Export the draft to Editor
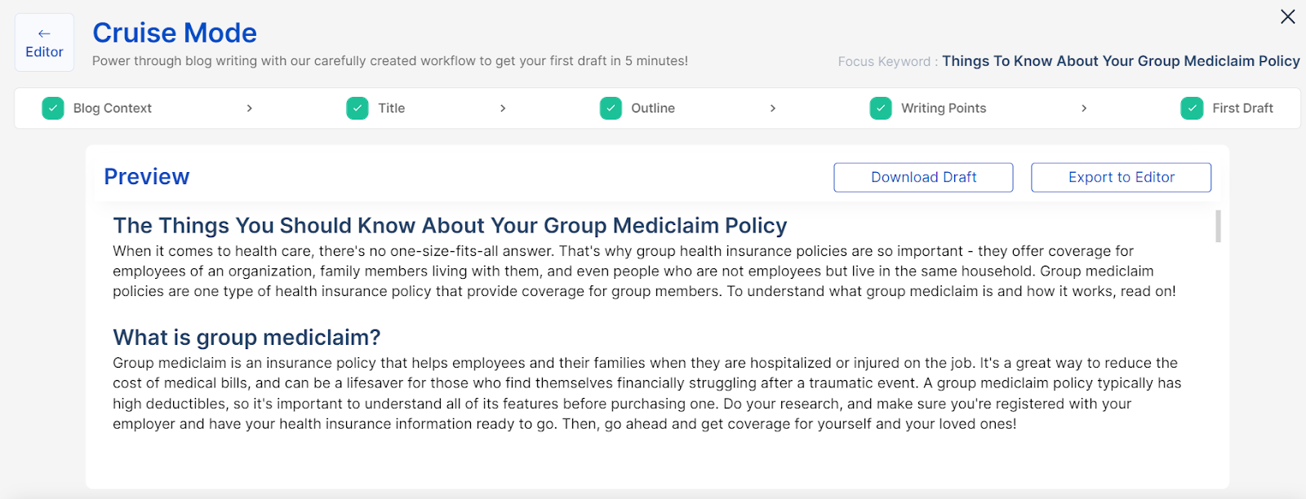This screenshot has height=499, width=1306. (1121, 178)
